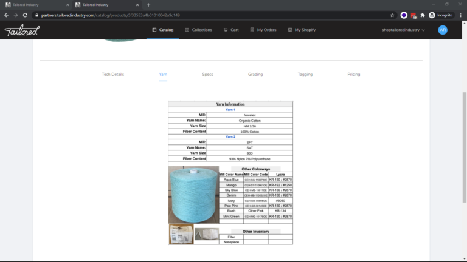
Task: Switch to Tech Details tab
Action: click(112, 75)
